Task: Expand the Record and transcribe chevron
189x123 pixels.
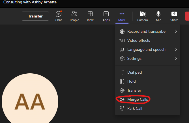Action: (x=176, y=32)
